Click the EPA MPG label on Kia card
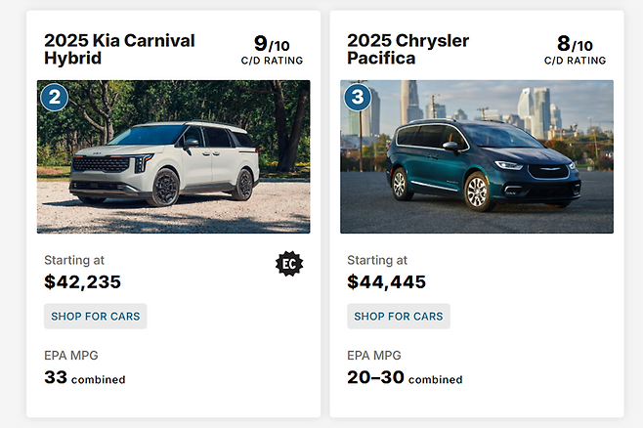This screenshot has height=428, width=643. 71,355
